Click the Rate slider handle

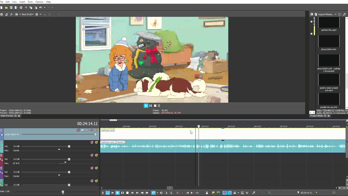pos(63,192)
